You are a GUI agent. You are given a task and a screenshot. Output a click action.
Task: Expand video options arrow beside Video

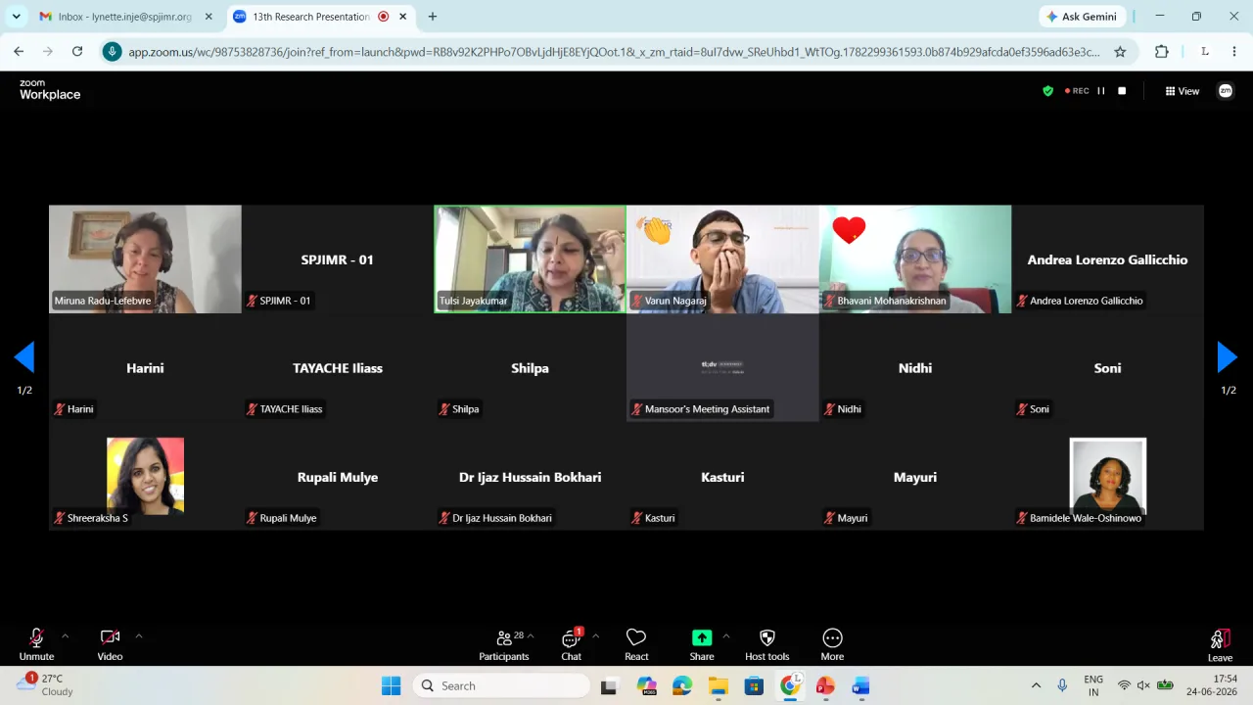click(x=139, y=636)
